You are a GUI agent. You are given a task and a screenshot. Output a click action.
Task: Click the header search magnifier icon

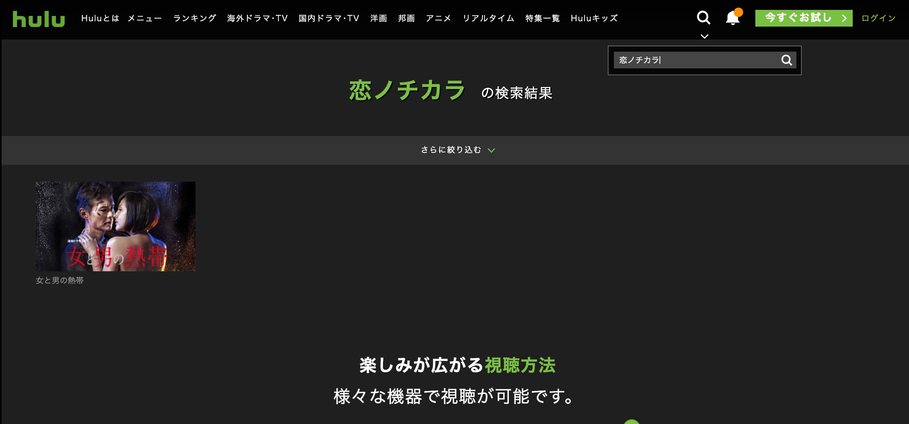click(x=703, y=17)
